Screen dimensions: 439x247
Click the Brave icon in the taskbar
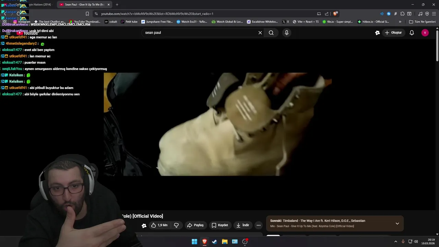(204, 242)
